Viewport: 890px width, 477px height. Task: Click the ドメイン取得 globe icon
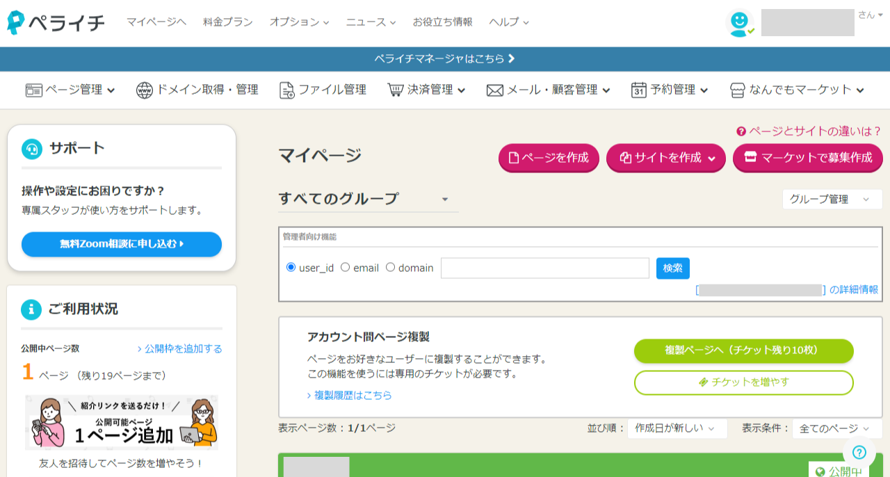pos(145,90)
